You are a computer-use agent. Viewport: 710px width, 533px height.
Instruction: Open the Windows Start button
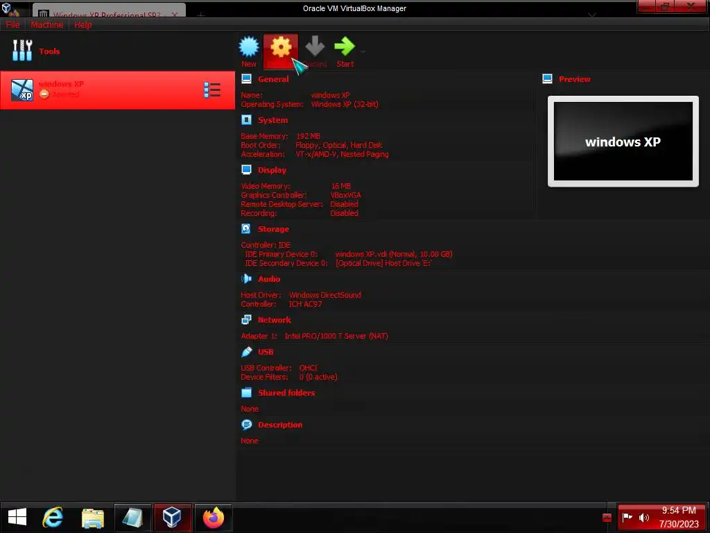click(17, 517)
